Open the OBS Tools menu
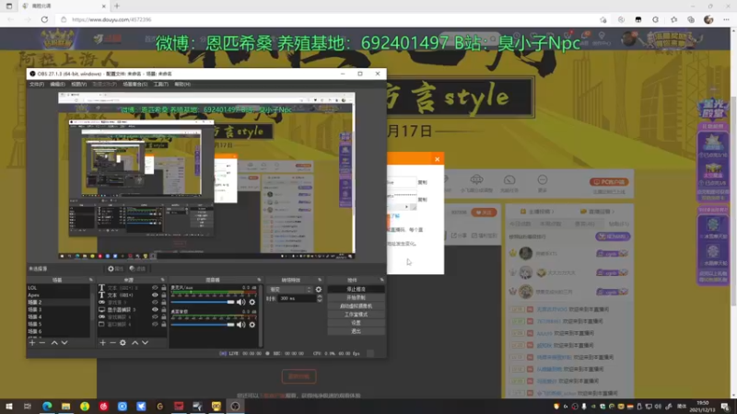The width and height of the screenshot is (737, 414). pyautogui.click(x=160, y=84)
